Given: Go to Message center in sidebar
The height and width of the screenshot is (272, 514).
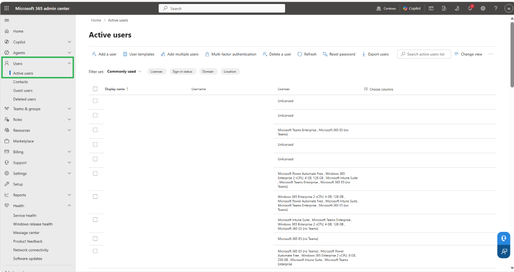Looking at the screenshot, I should [26, 233].
